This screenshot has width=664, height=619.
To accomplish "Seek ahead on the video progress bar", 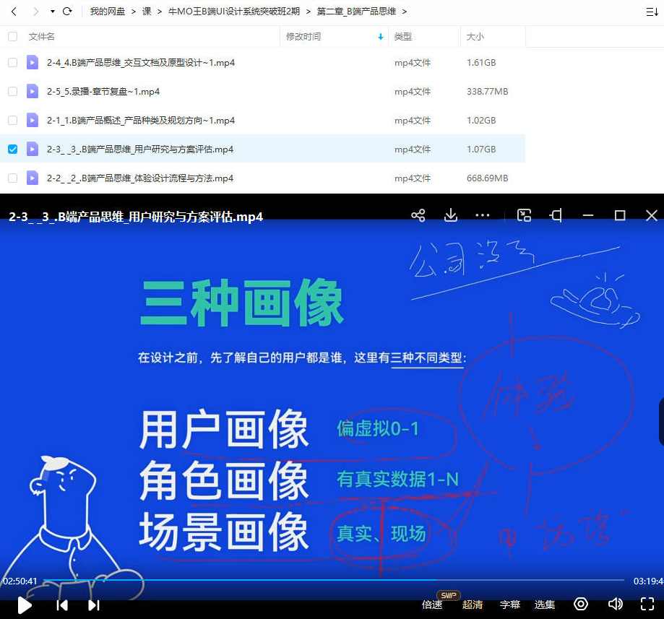I will pos(434,581).
